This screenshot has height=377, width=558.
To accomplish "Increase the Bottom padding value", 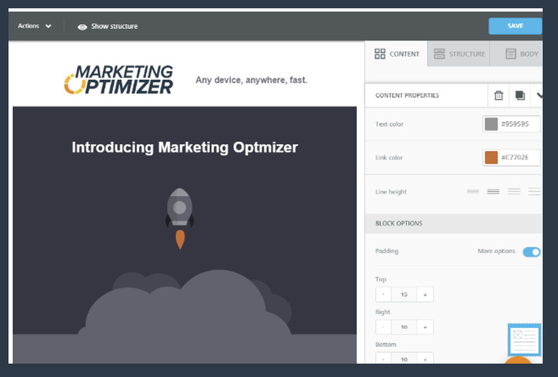I will coord(425,359).
